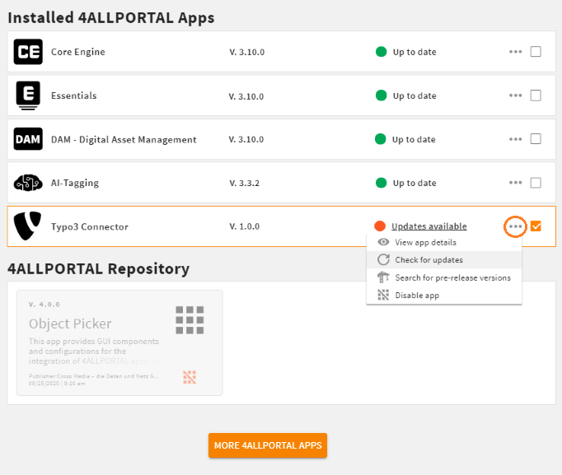This screenshot has height=475, width=562.
Task: Click the Core Engine CE app icon
Action: click(28, 52)
